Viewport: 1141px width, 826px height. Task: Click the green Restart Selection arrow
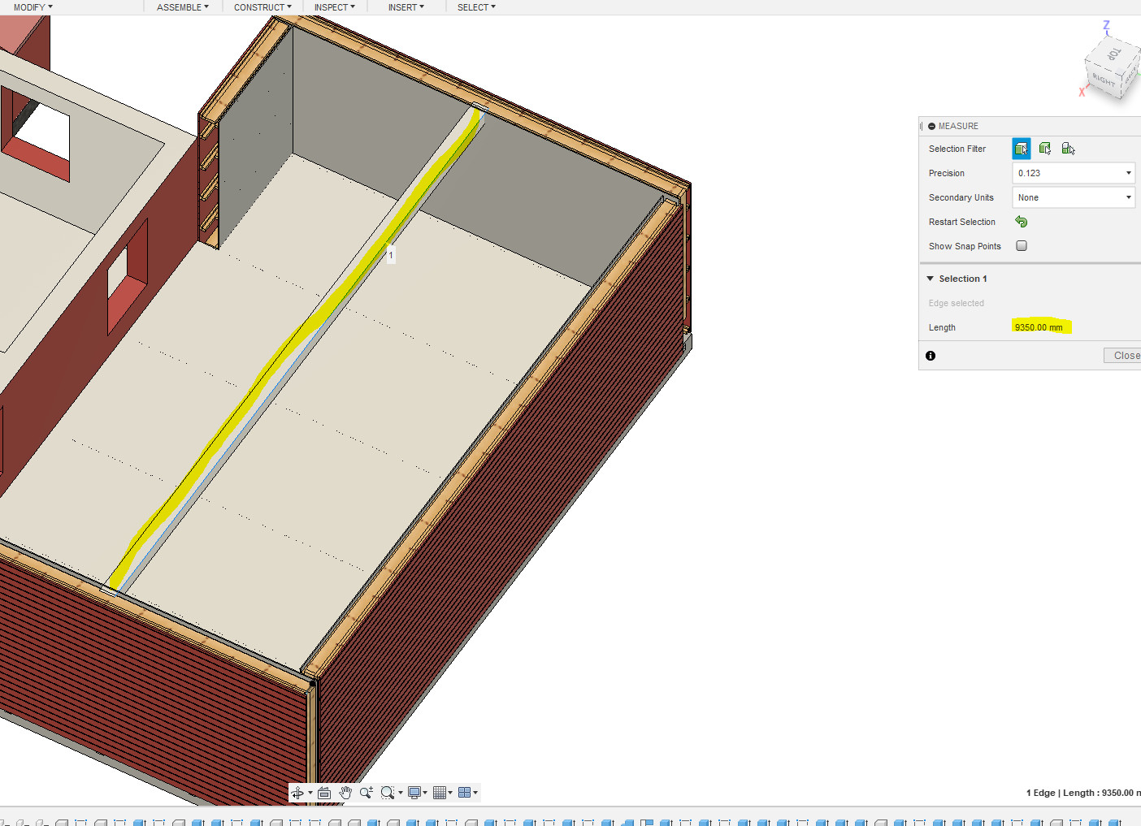tap(1022, 222)
